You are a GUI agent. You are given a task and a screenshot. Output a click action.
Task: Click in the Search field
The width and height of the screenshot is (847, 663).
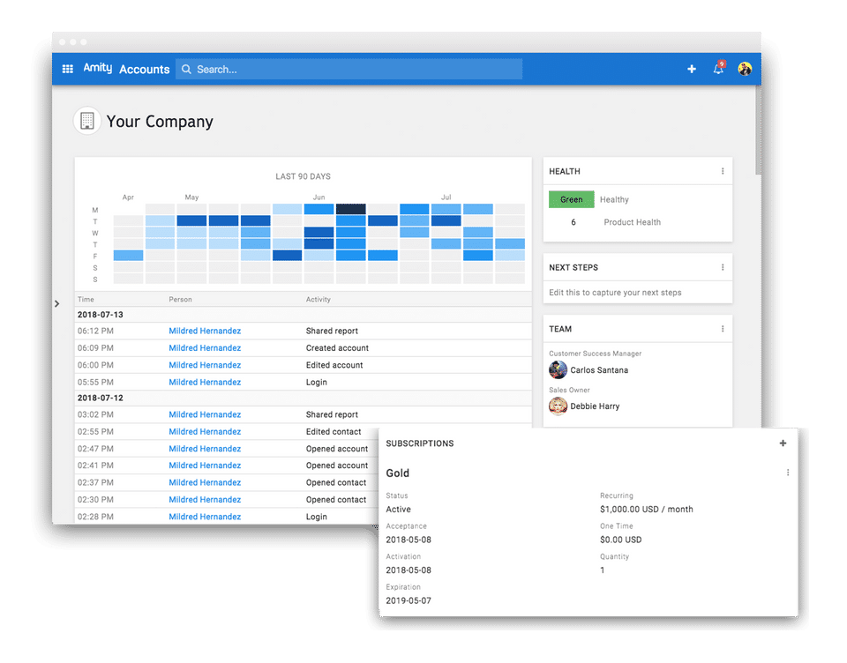pyautogui.click(x=349, y=69)
